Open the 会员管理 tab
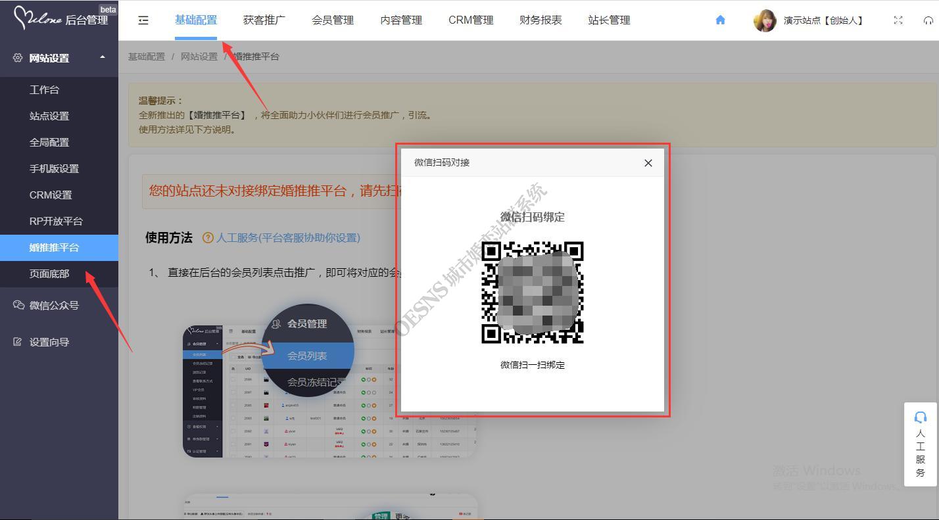 [x=333, y=20]
